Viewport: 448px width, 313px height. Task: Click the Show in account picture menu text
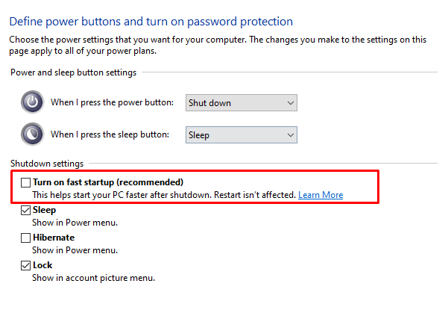(x=93, y=278)
